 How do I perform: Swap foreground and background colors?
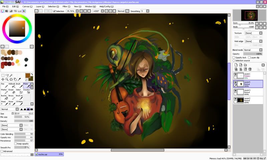click(x=32, y=74)
